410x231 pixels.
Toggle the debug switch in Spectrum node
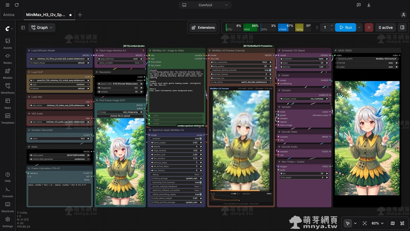(201, 175)
